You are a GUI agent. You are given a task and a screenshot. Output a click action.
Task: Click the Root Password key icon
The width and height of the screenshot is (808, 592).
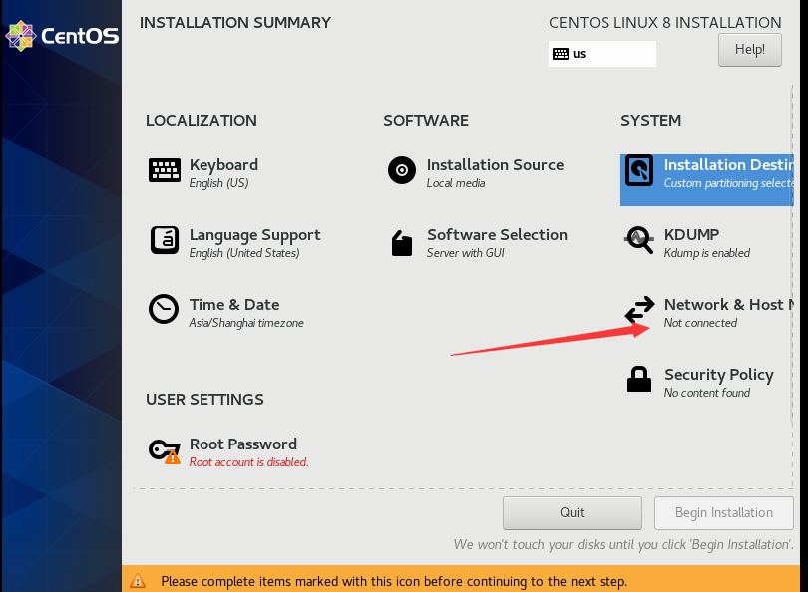[165, 451]
